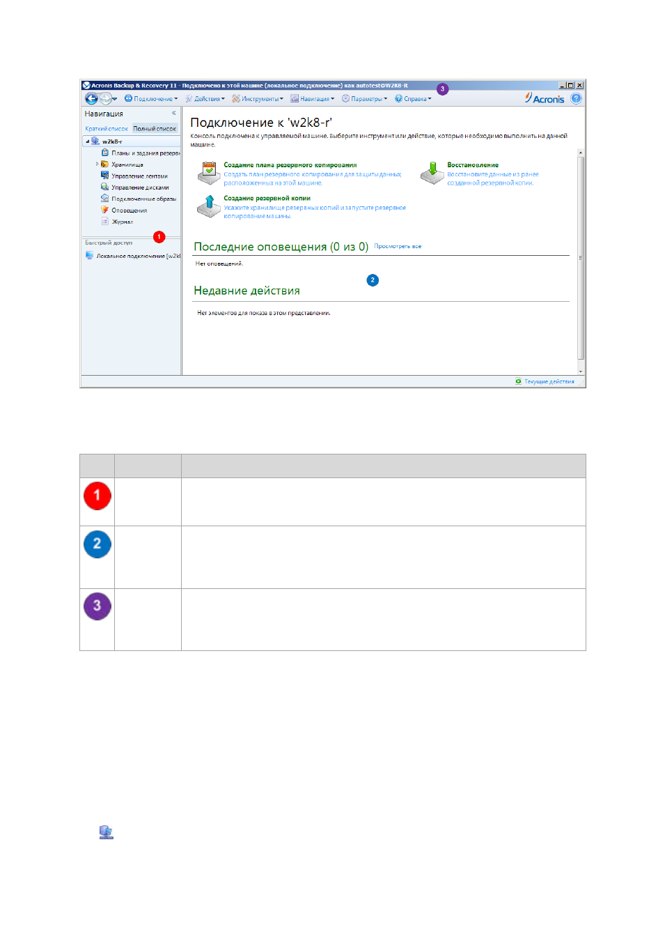This screenshot has height=941, width=665.
Task: Click the create backup plan calendar icon
Action: point(209,171)
